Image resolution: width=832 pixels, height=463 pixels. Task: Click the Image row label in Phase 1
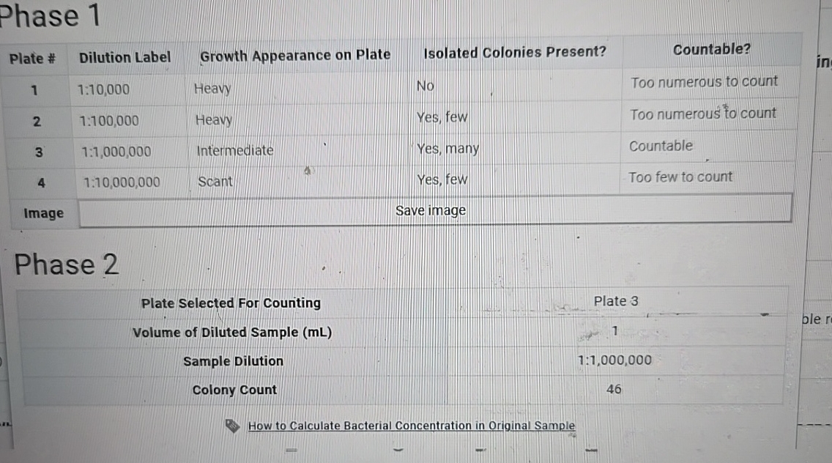(43, 213)
